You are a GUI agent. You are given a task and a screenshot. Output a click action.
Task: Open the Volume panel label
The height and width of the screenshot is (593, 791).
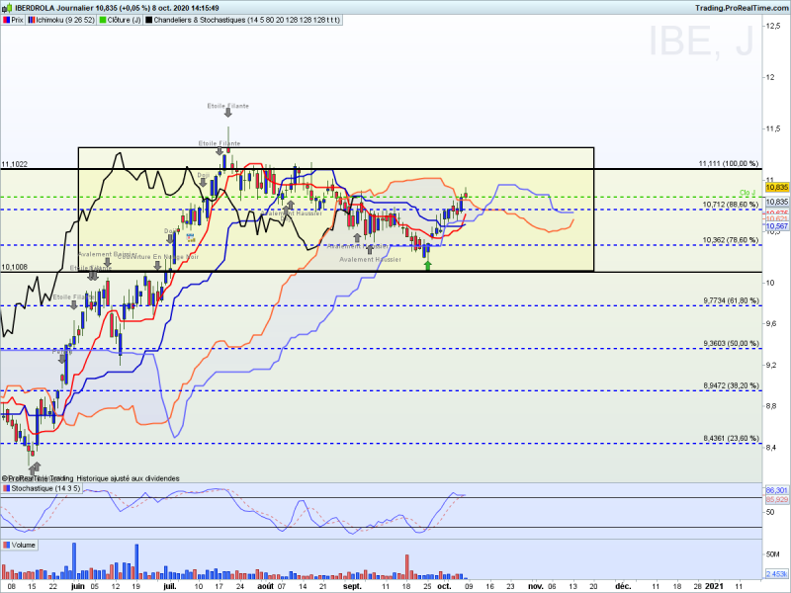(20, 546)
